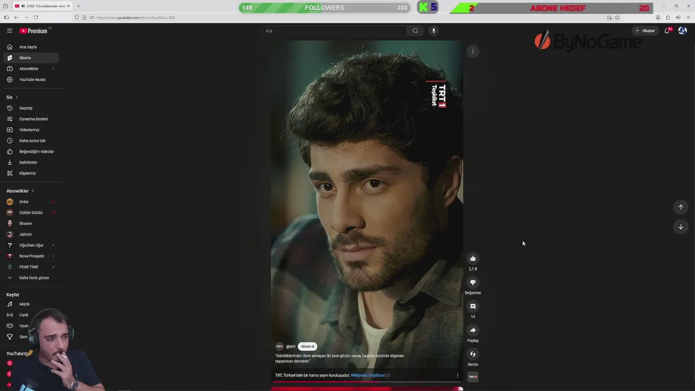This screenshot has width=695, height=391.
Task: Click the browser address bar URL
Action: 135,17
